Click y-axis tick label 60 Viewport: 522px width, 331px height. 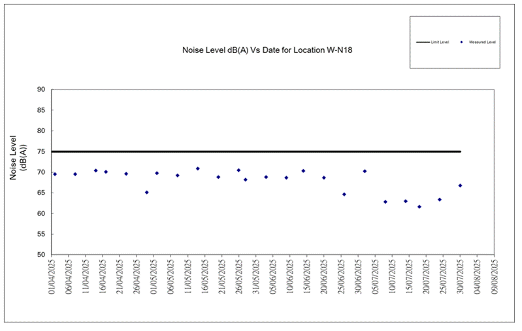(41, 213)
